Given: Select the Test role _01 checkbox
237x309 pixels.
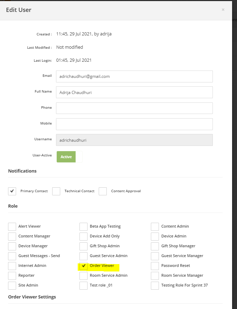Looking at the screenshot, I should 83,286.
